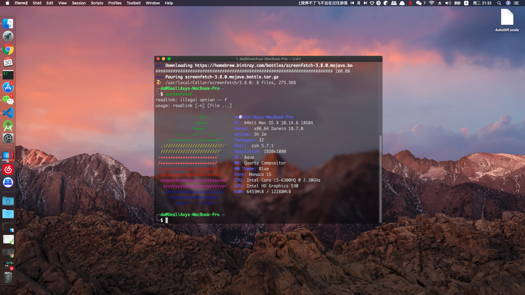Open the App Store dock icon

click(8, 87)
